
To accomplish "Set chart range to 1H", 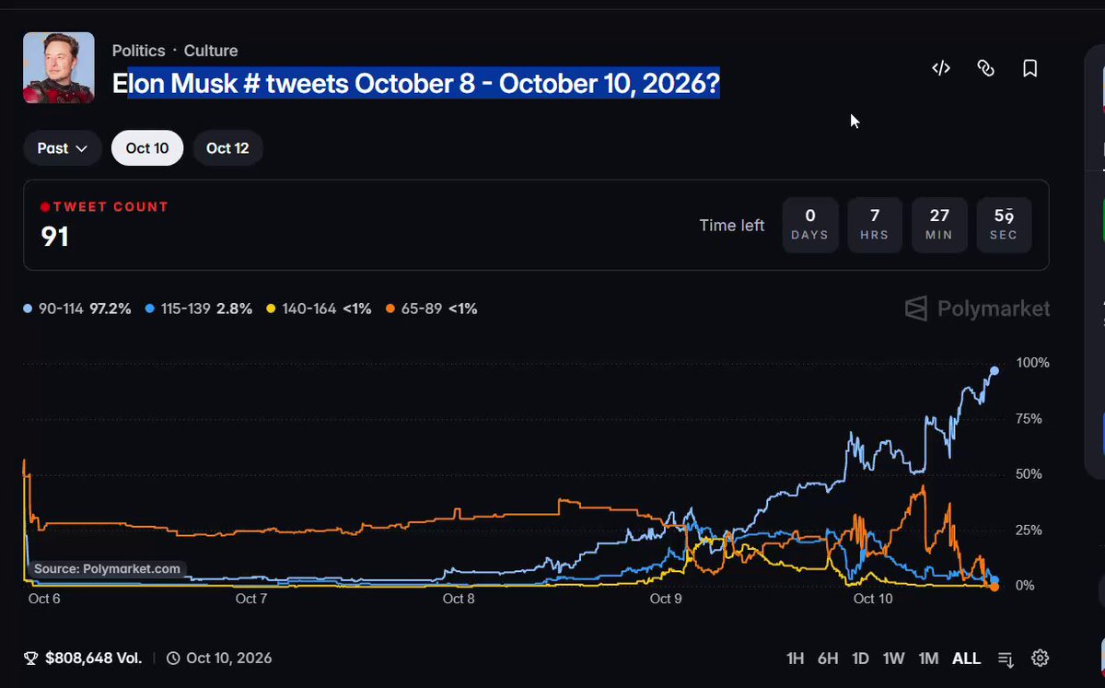I will pos(795,659).
